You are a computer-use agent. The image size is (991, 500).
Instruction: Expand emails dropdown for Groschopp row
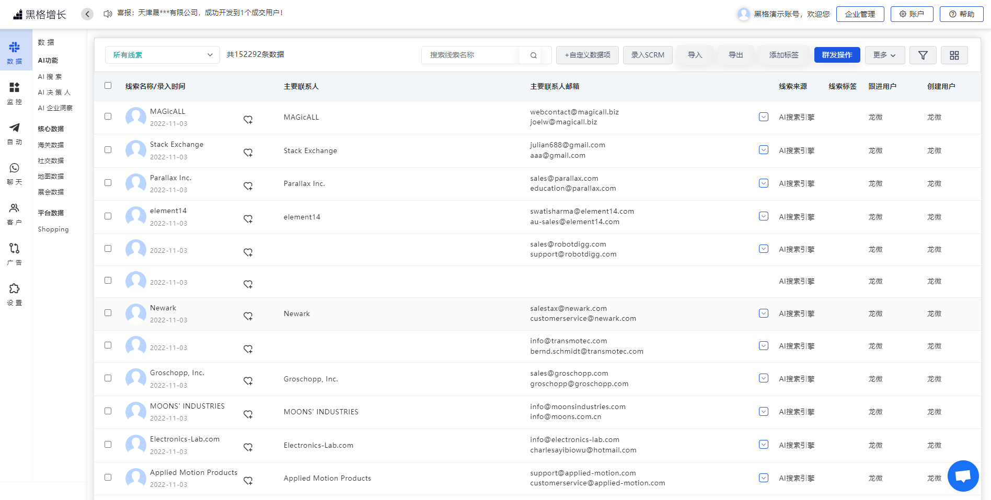pos(764,378)
